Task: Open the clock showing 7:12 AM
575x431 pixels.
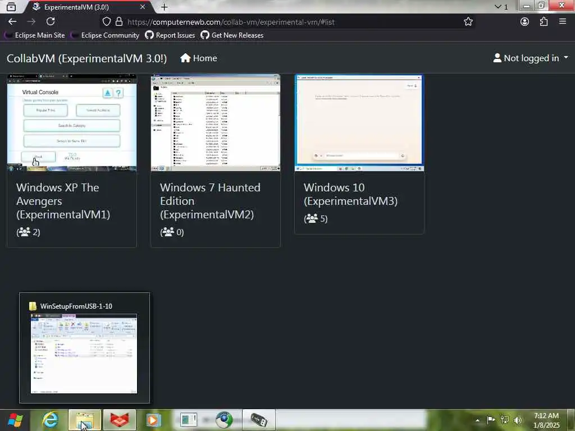Action: pos(546,420)
